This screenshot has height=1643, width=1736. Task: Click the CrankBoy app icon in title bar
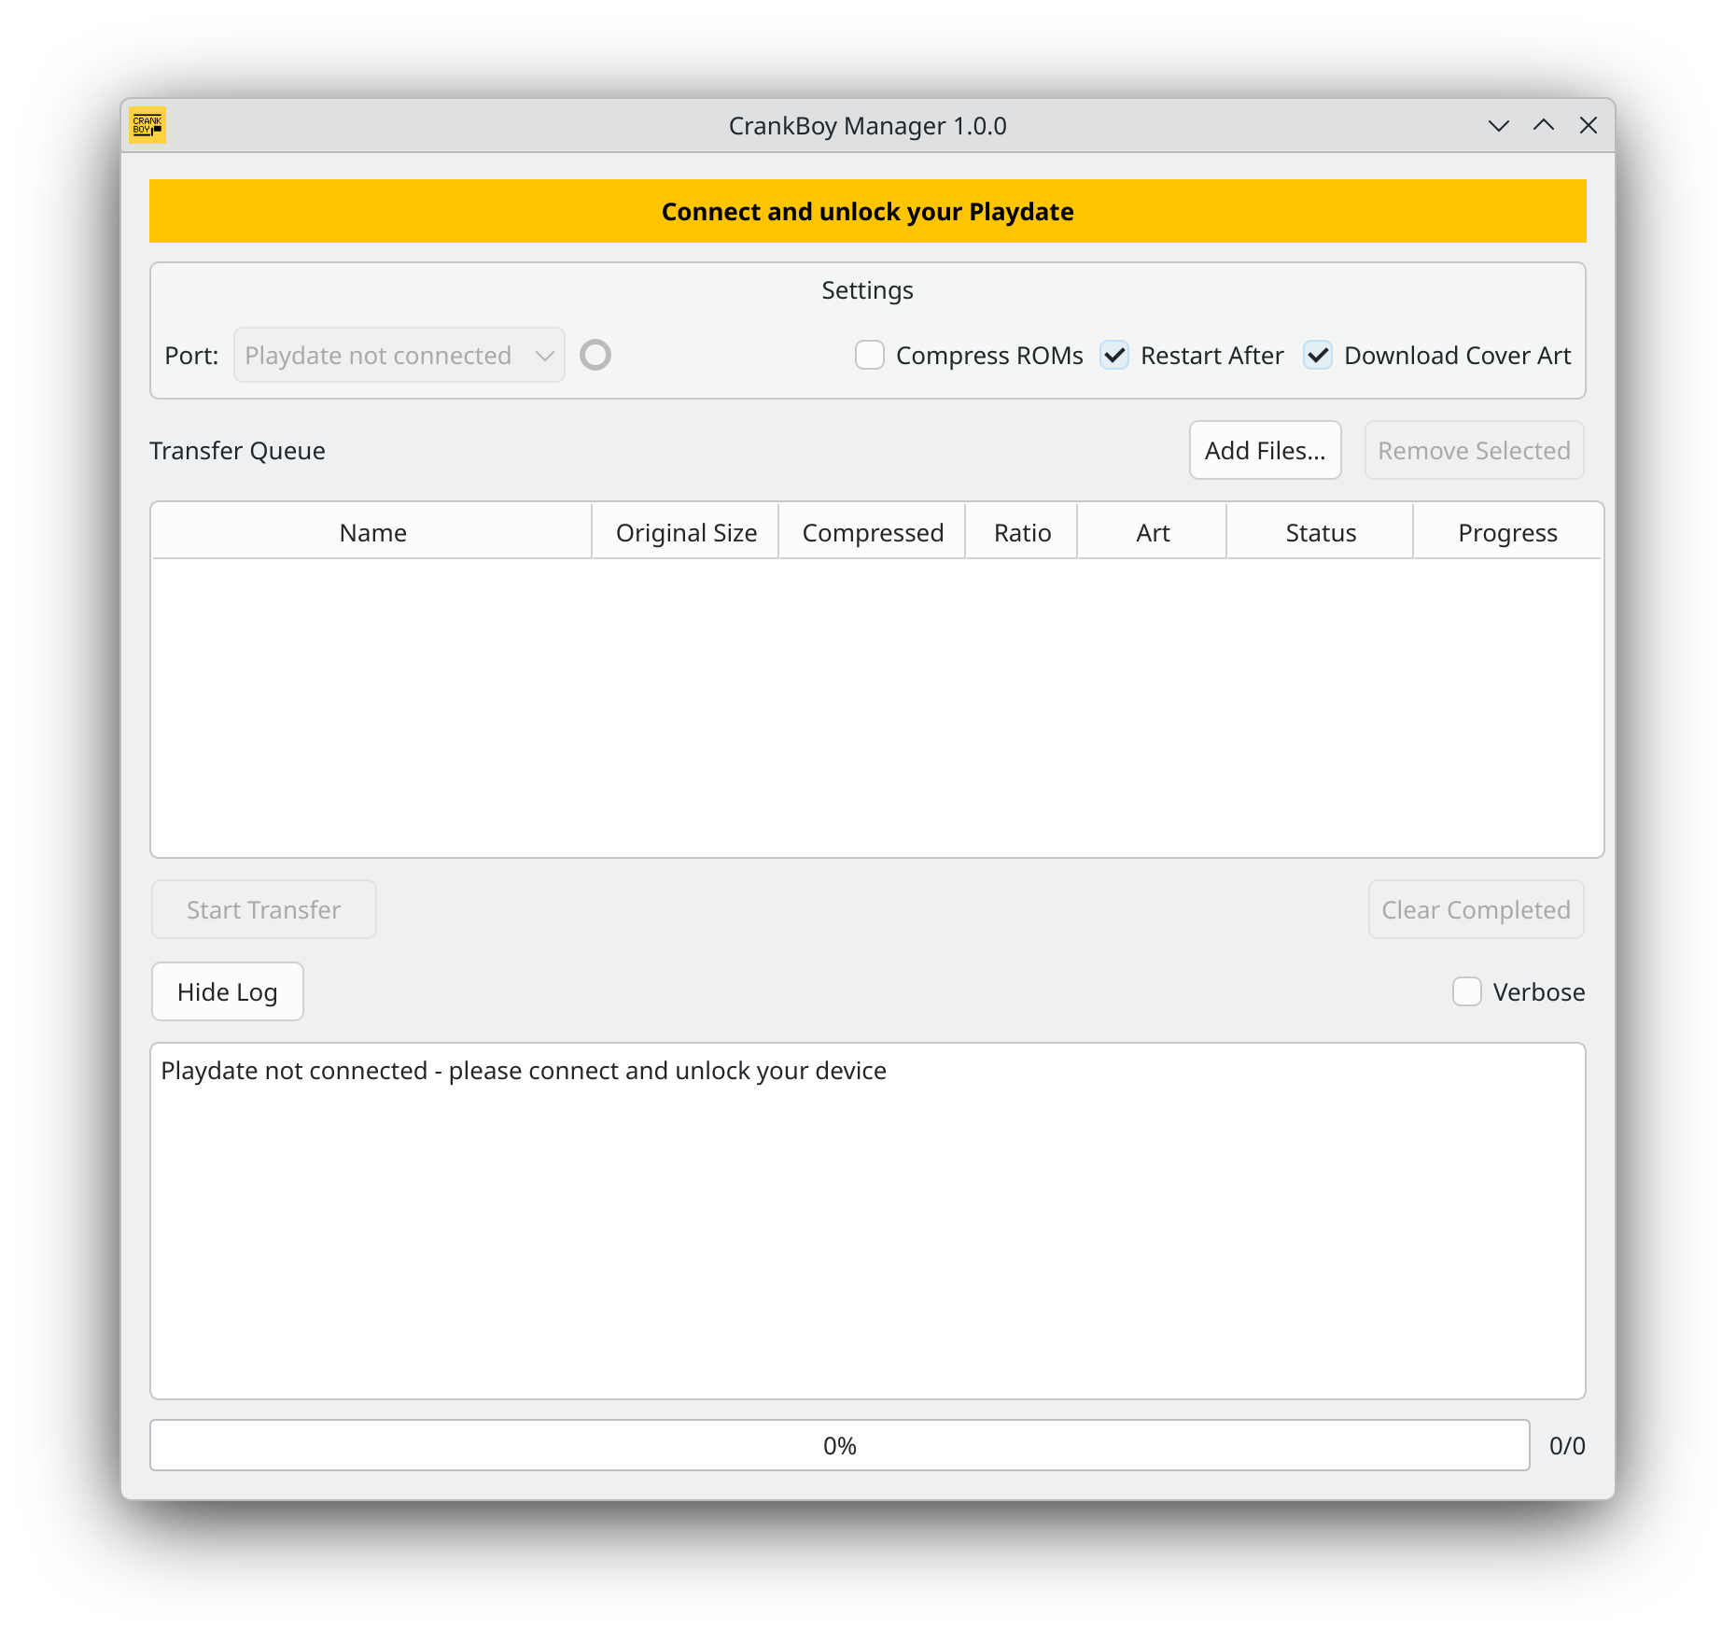147,125
